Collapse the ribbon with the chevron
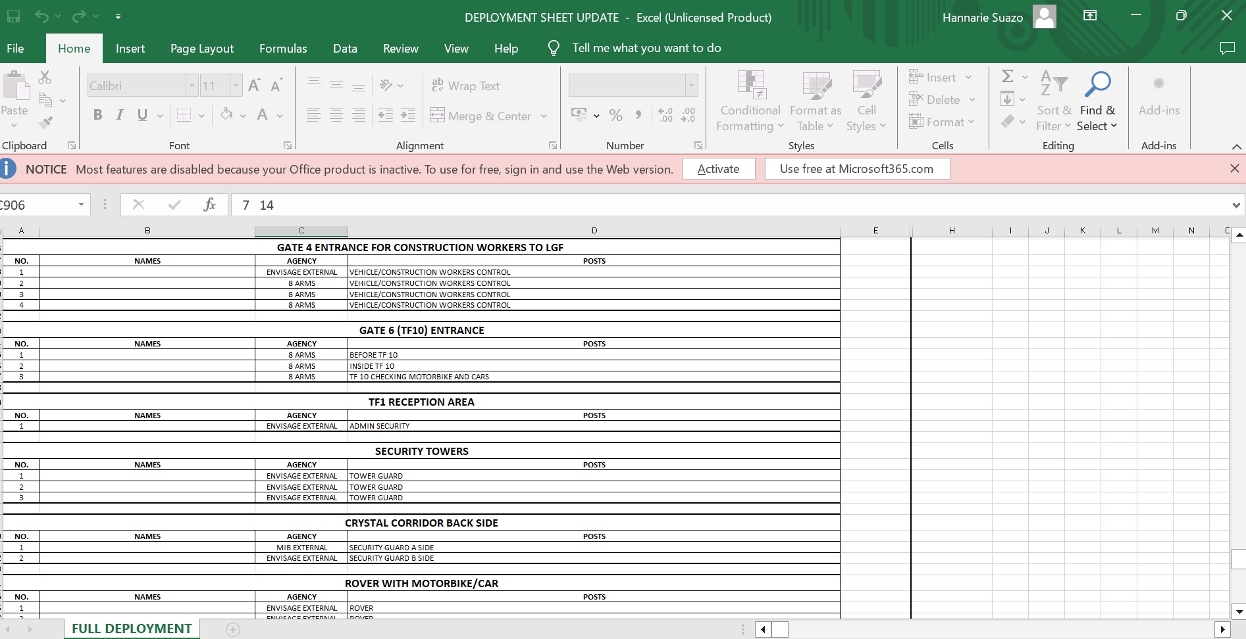Image resolution: width=1246 pixels, height=639 pixels. point(1236,146)
